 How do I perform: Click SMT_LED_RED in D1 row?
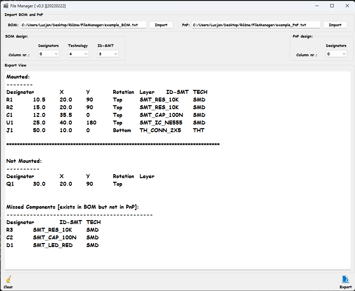53,245
